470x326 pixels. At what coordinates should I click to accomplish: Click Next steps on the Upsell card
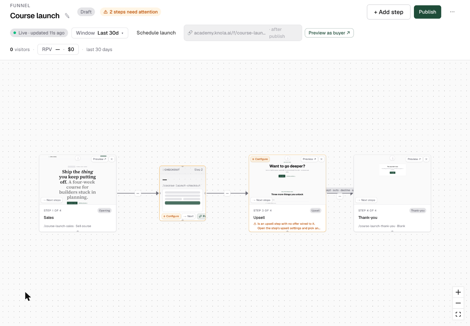click(x=261, y=200)
